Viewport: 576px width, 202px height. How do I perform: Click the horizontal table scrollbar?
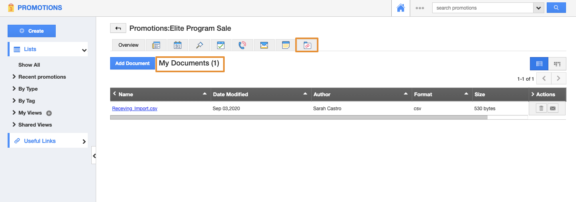298,117
